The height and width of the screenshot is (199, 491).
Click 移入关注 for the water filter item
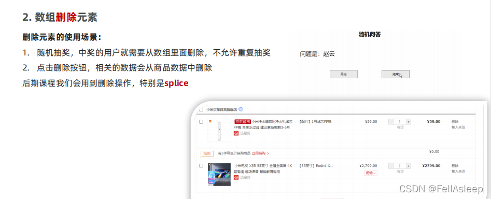pyautogui.click(x=458, y=127)
